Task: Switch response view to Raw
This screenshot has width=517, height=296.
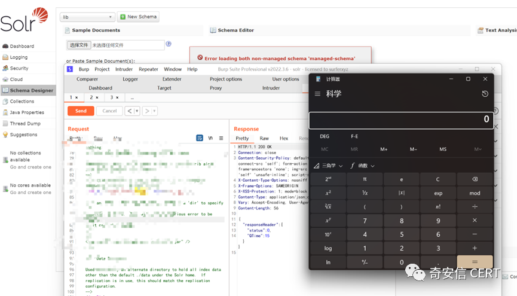Action: 264,138
